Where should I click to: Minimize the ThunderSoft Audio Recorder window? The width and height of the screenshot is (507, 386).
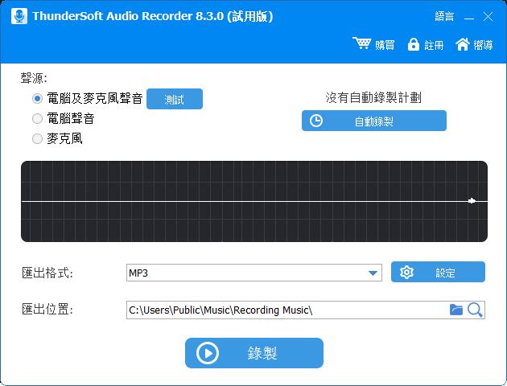[469, 17]
